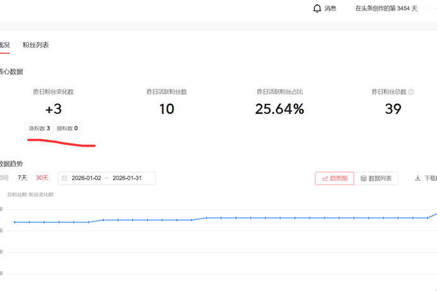
Task: Click the help icon beside 昨日粉丝总数
Action: click(411, 92)
